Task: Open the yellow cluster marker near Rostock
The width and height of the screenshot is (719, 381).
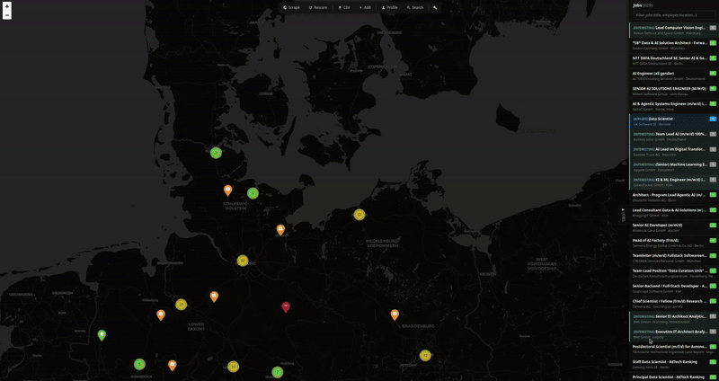Action: pyautogui.click(x=359, y=215)
